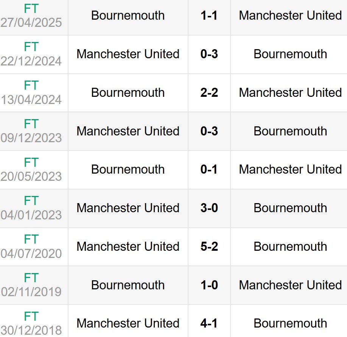Image resolution: width=347 pixels, height=337 pixels.
Task: Click Manchester United in the 04/01/2023 row
Action: 128,208
